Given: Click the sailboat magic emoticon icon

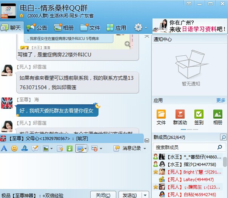Looking at the screenshot, I should 25,148.
